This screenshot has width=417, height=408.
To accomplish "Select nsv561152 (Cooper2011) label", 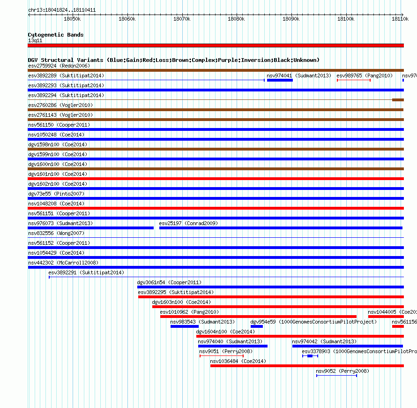I will coord(59,243).
